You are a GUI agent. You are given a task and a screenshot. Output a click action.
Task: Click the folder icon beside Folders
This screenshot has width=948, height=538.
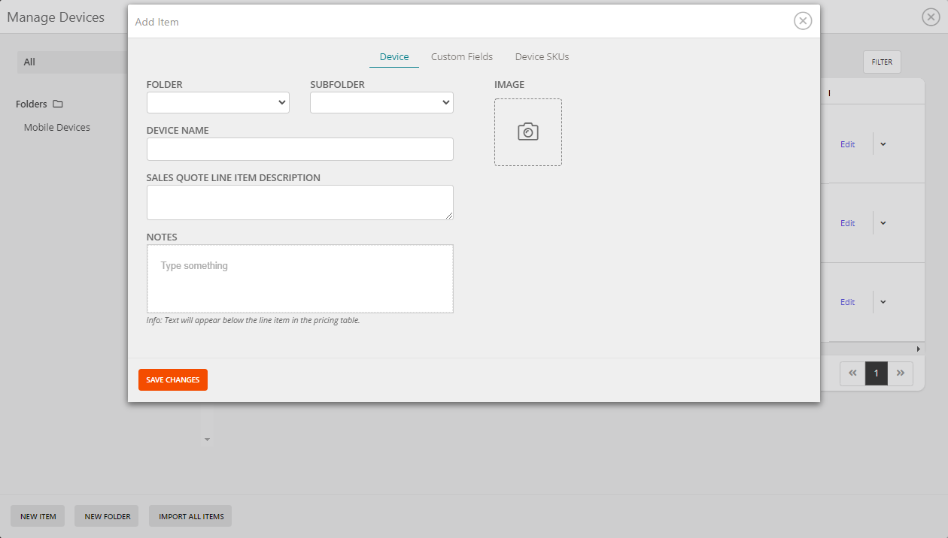(58, 104)
